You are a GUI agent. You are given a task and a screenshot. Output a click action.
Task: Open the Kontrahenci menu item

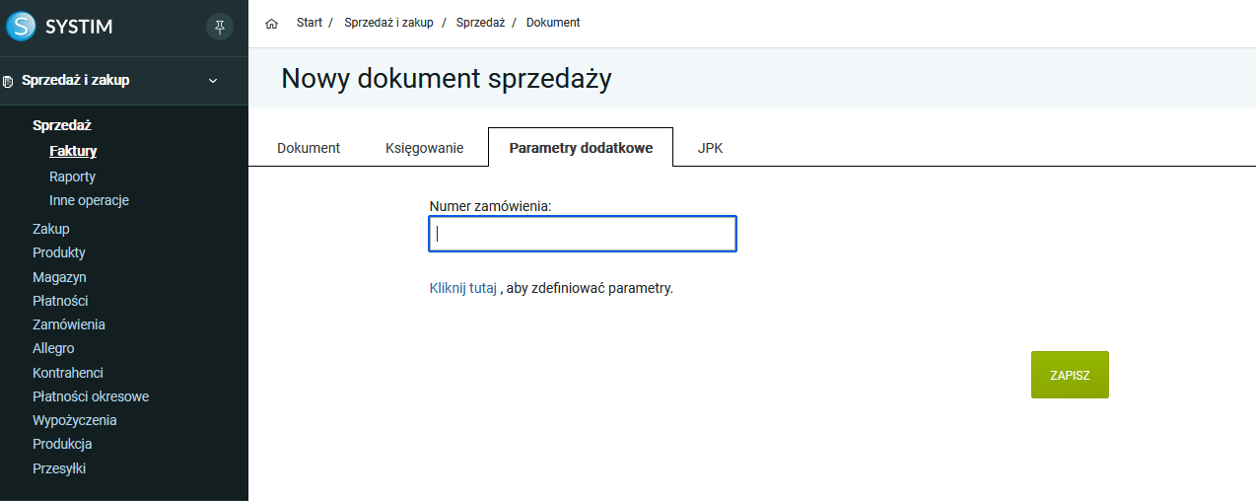tap(68, 373)
